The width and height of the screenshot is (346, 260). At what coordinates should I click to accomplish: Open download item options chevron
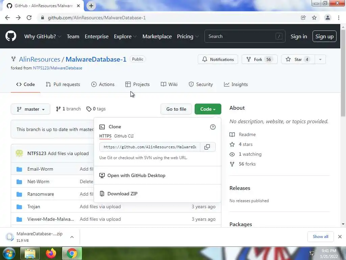(x=72, y=237)
